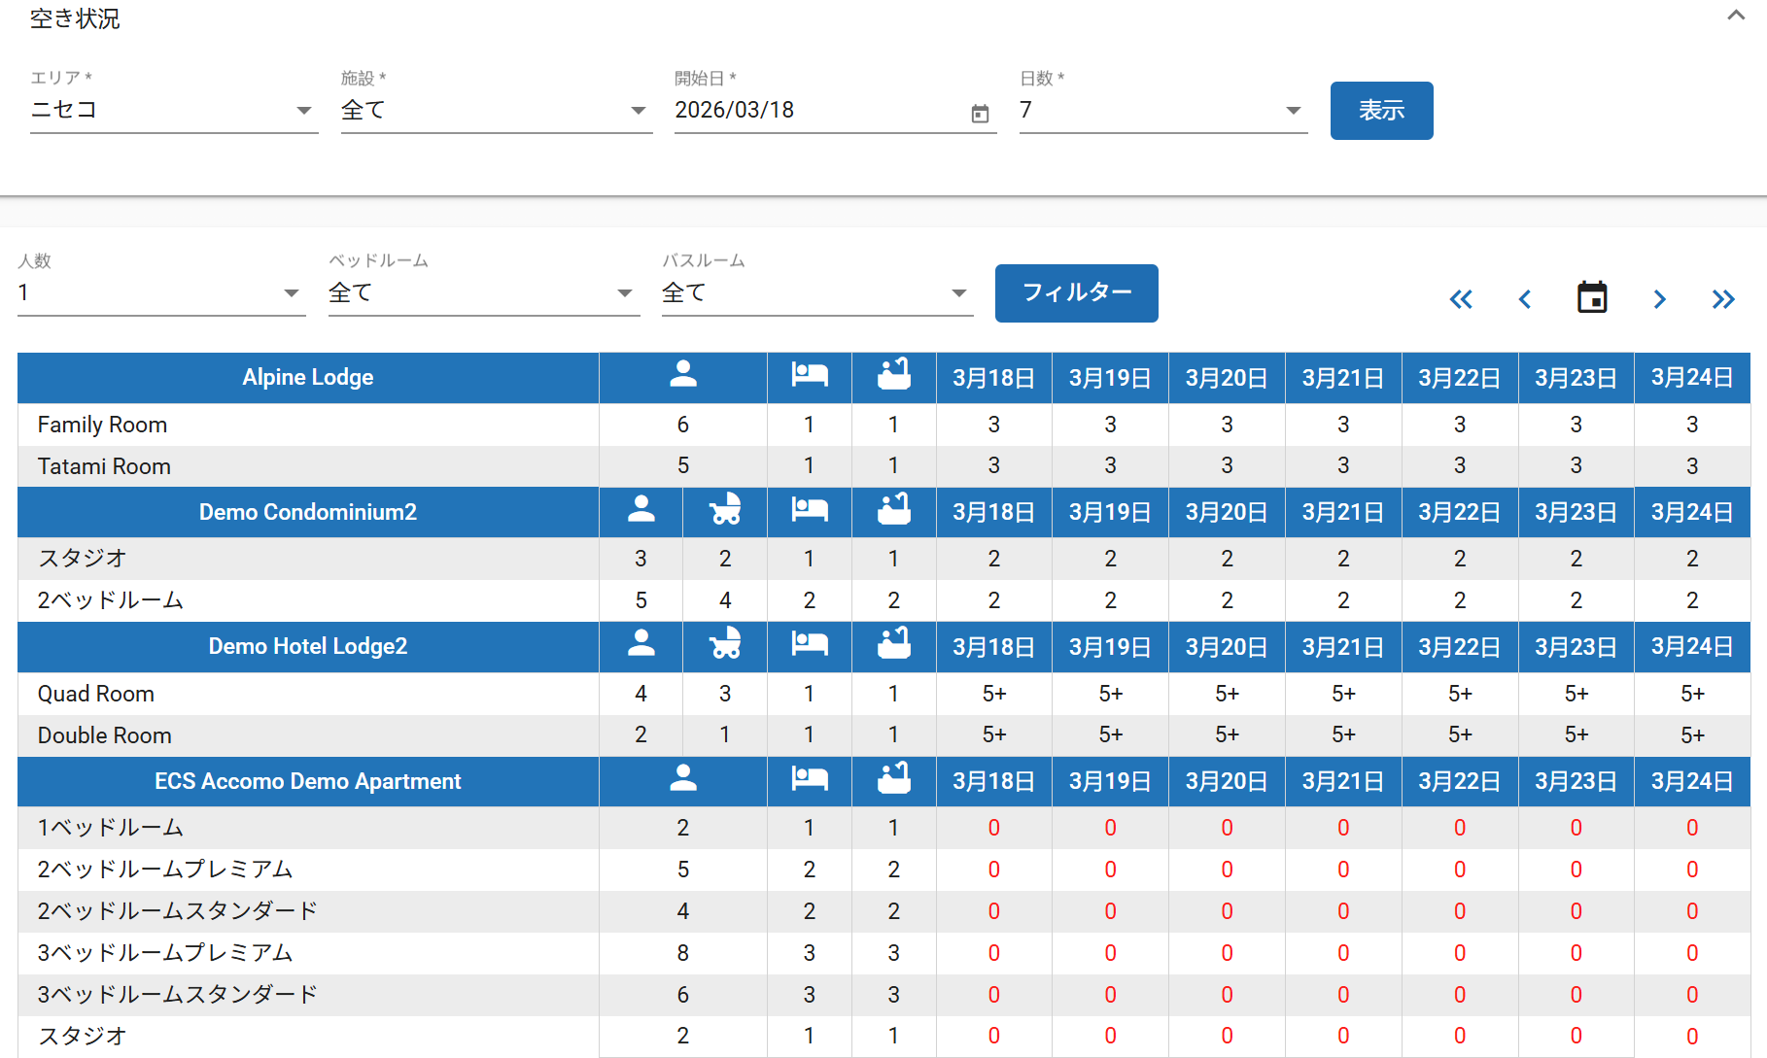This screenshot has width=1767, height=1058.
Task: Collapse the 空き状況 panel
Action: tap(1735, 16)
